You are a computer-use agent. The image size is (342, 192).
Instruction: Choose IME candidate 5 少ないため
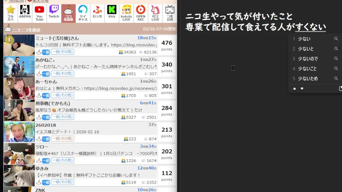(x=308, y=79)
